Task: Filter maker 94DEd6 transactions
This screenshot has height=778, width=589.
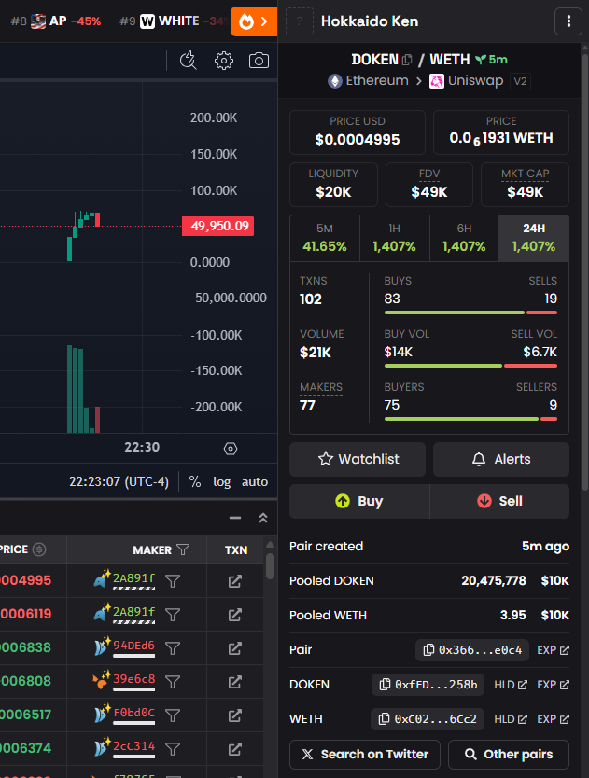Action: [x=173, y=648]
